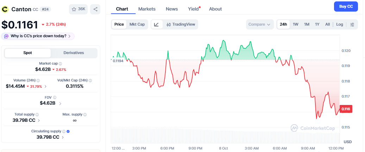Open the Yield tab
The image size is (365, 152).
194,9
